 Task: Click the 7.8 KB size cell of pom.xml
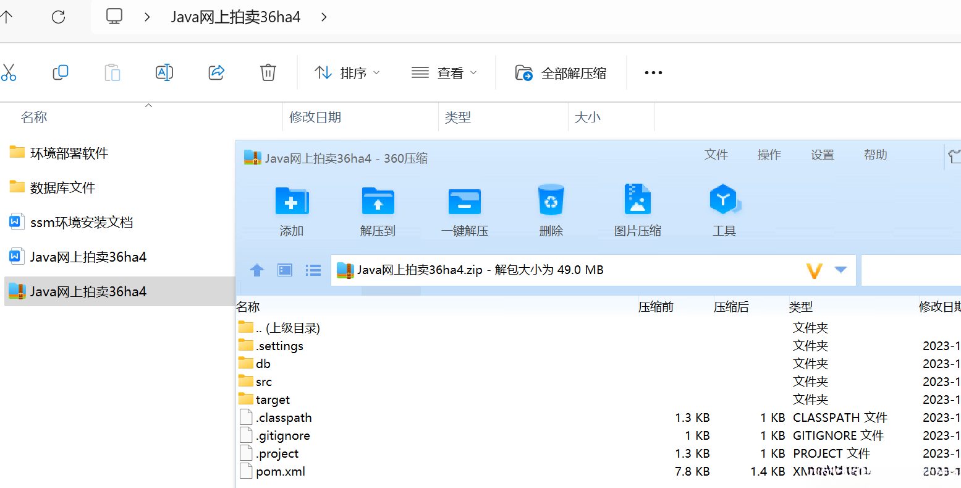pyautogui.click(x=692, y=471)
